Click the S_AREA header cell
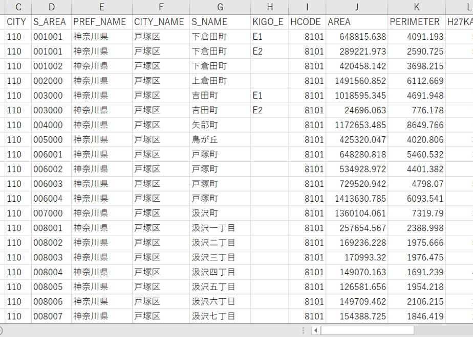The width and height of the screenshot is (473, 337). coord(52,22)
